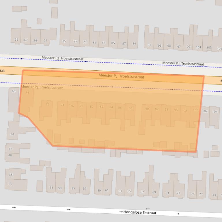Click building number 44
222x222 pixels.
[12, 134]
